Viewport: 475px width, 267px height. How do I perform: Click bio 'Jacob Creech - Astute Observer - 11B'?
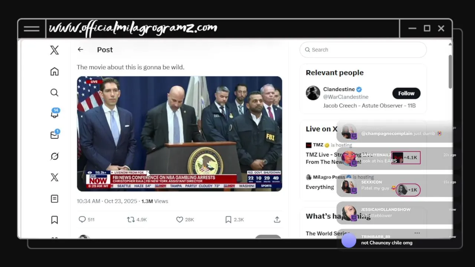(x=369, y=106)
